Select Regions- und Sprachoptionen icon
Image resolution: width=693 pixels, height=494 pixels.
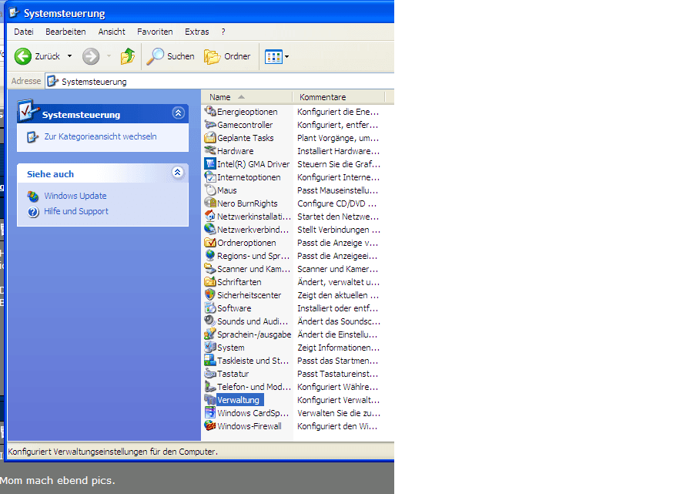pos(210,256)
